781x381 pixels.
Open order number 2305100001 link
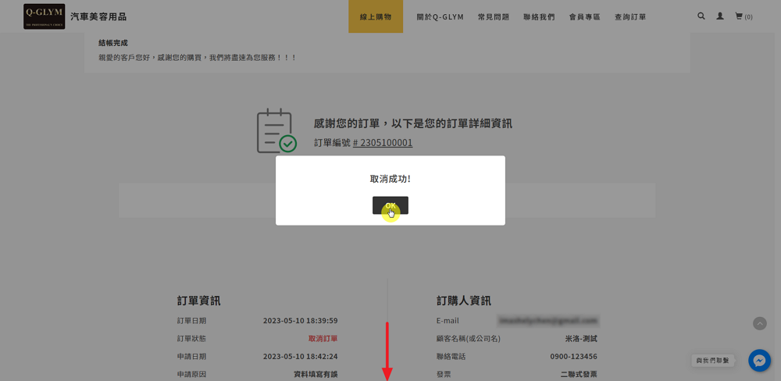pyautogui.click(x=383, y=143)
